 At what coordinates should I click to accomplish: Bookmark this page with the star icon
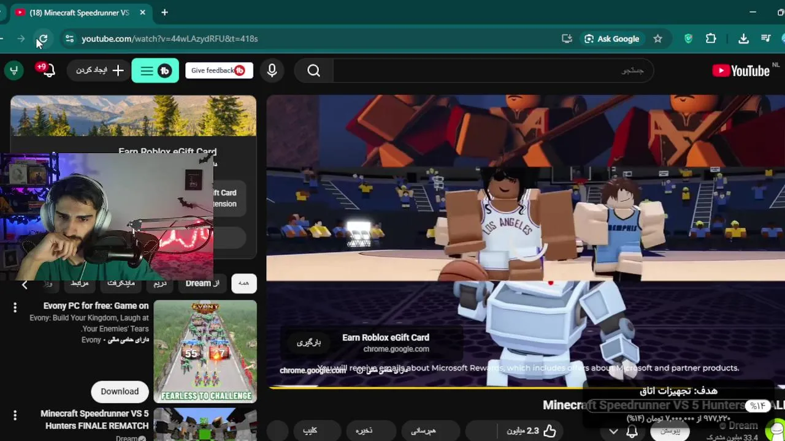click(657, 39)
